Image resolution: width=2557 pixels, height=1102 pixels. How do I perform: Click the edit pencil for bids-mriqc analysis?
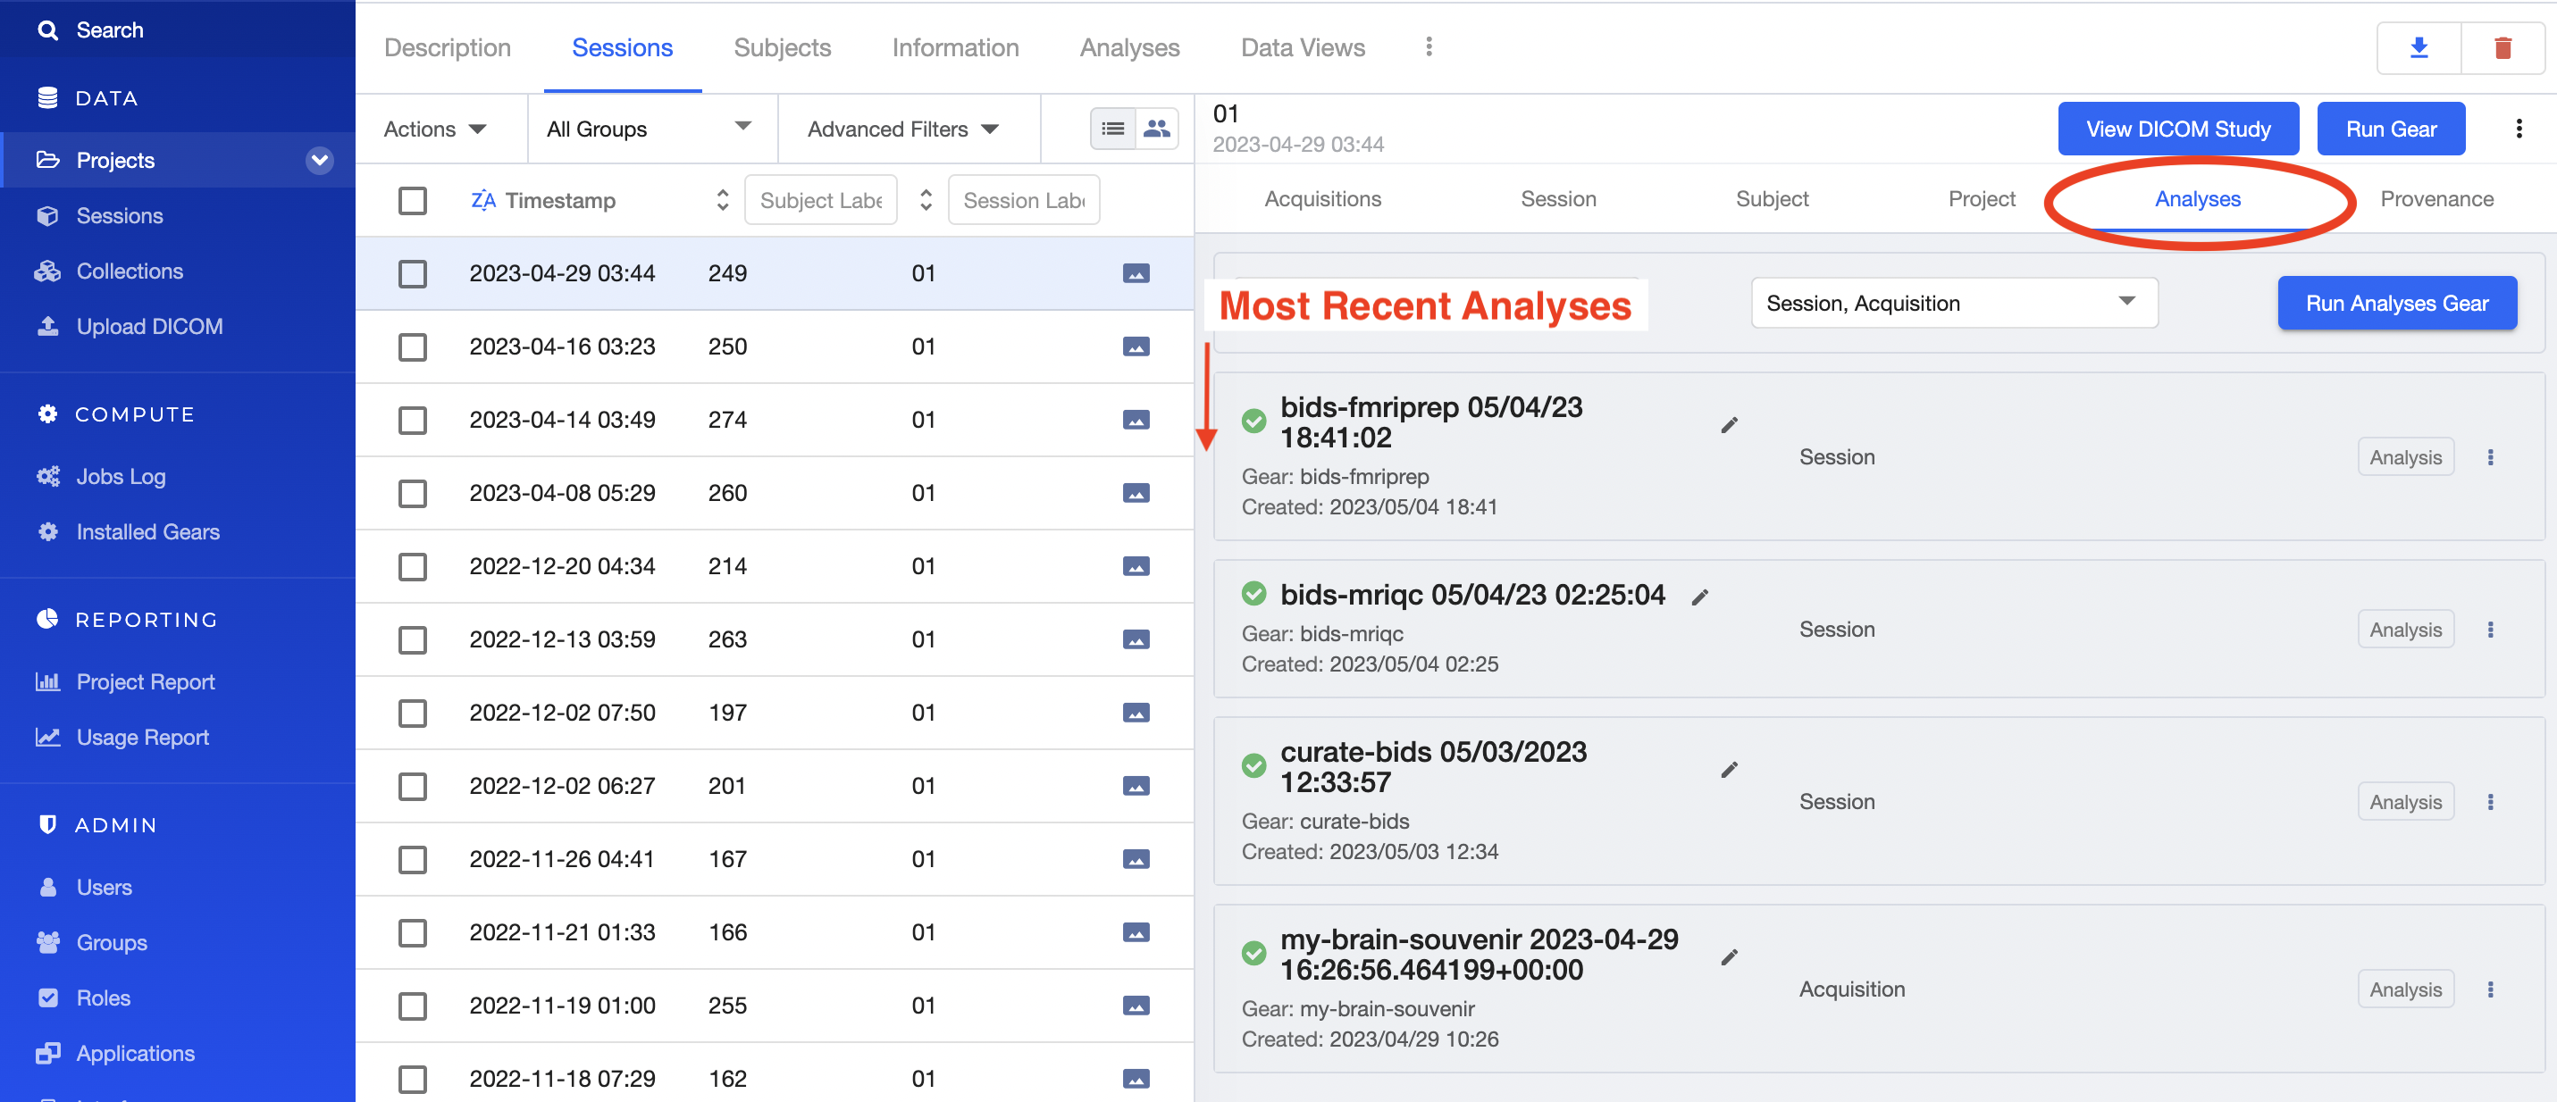pos(1699,597)
